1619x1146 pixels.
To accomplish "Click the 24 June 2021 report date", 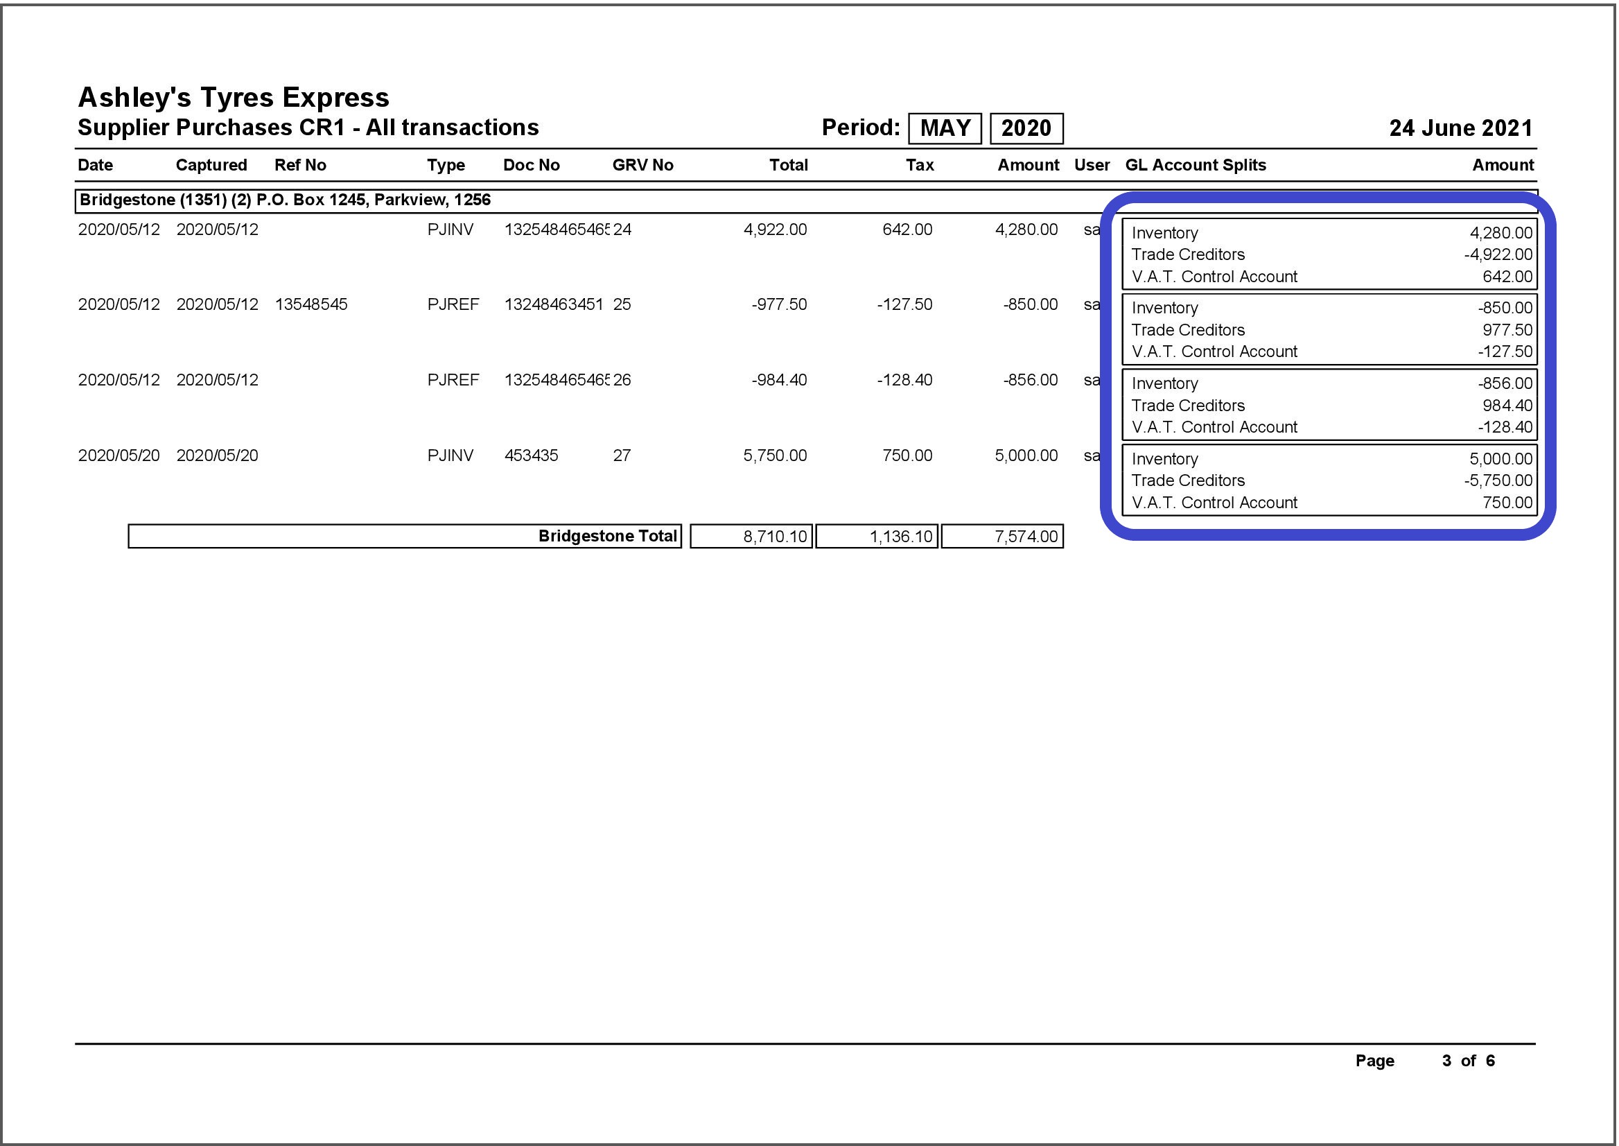I will click(1460, 128).
